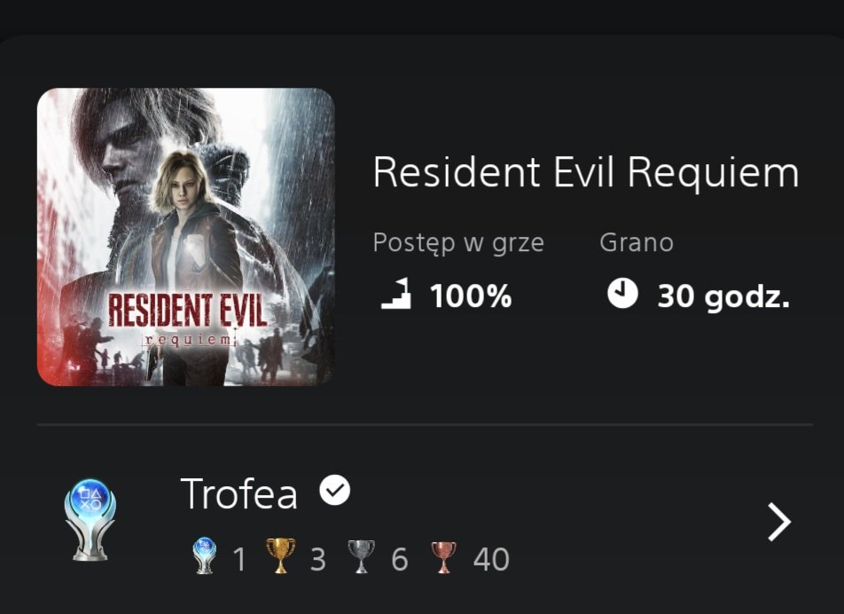Expand trophies with the right chevron
Image resolution: width=844 pixels, height=614 pixels.
coord(778,522)
